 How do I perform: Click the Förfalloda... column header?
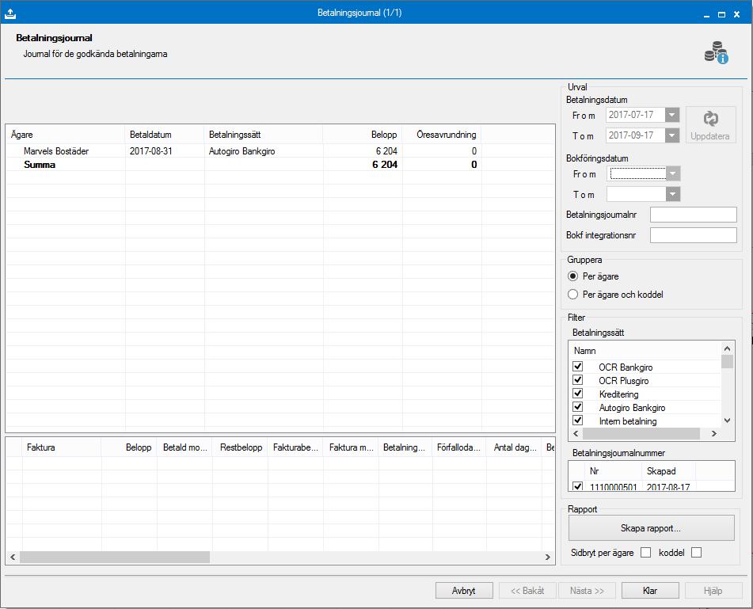(458, 447)
